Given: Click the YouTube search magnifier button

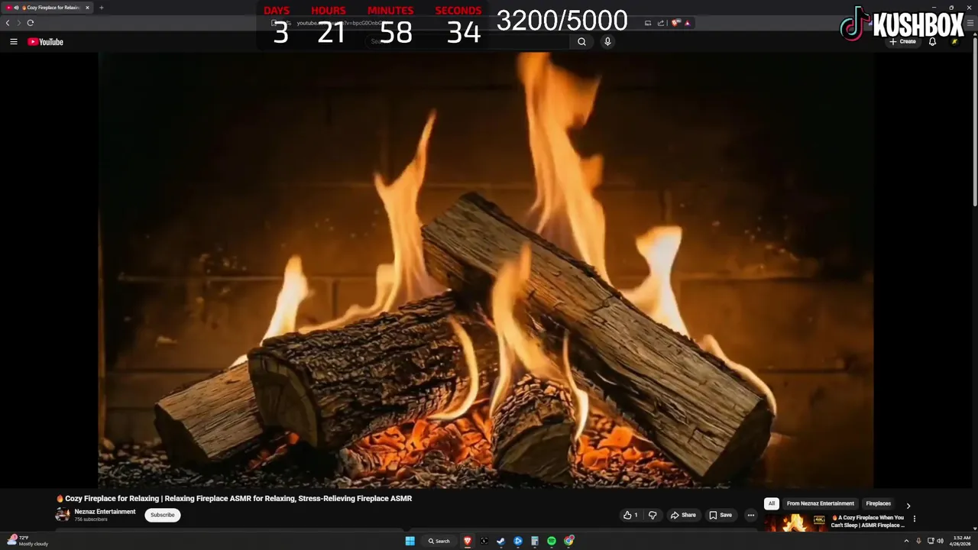Looking at the screenshot, I should (x=581, y=42).
